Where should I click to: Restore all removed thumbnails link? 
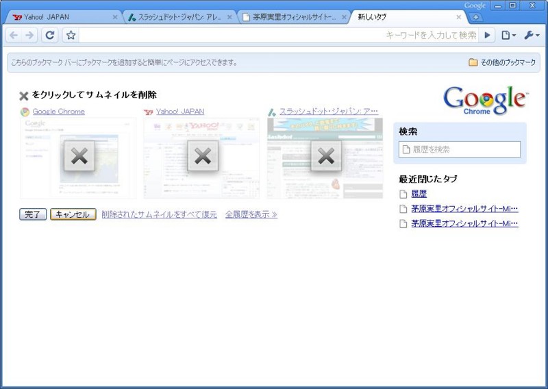(160, 214)
